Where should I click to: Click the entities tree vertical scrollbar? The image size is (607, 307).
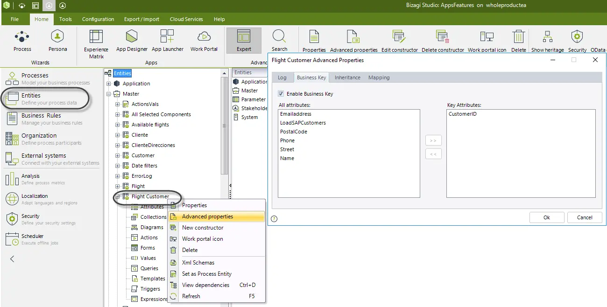pyautogui.click(x=225, y=126)
